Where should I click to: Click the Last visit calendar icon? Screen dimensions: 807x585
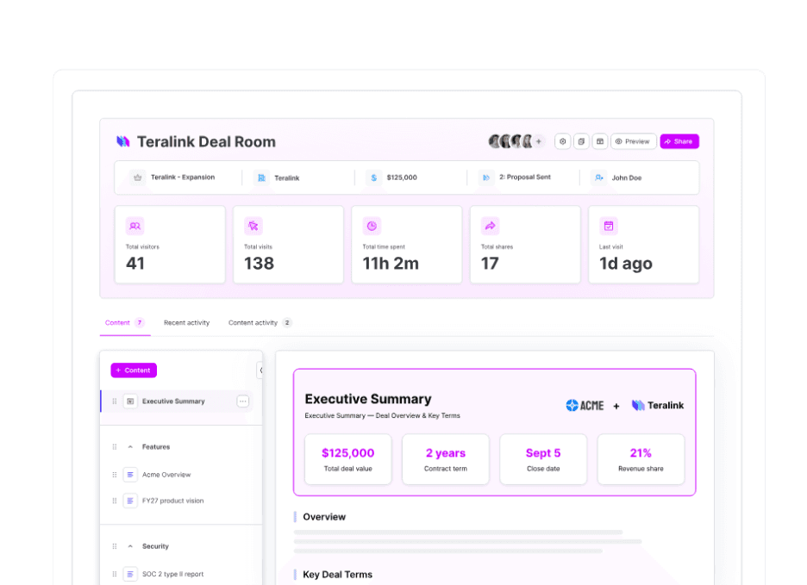(x=609, y=226)
